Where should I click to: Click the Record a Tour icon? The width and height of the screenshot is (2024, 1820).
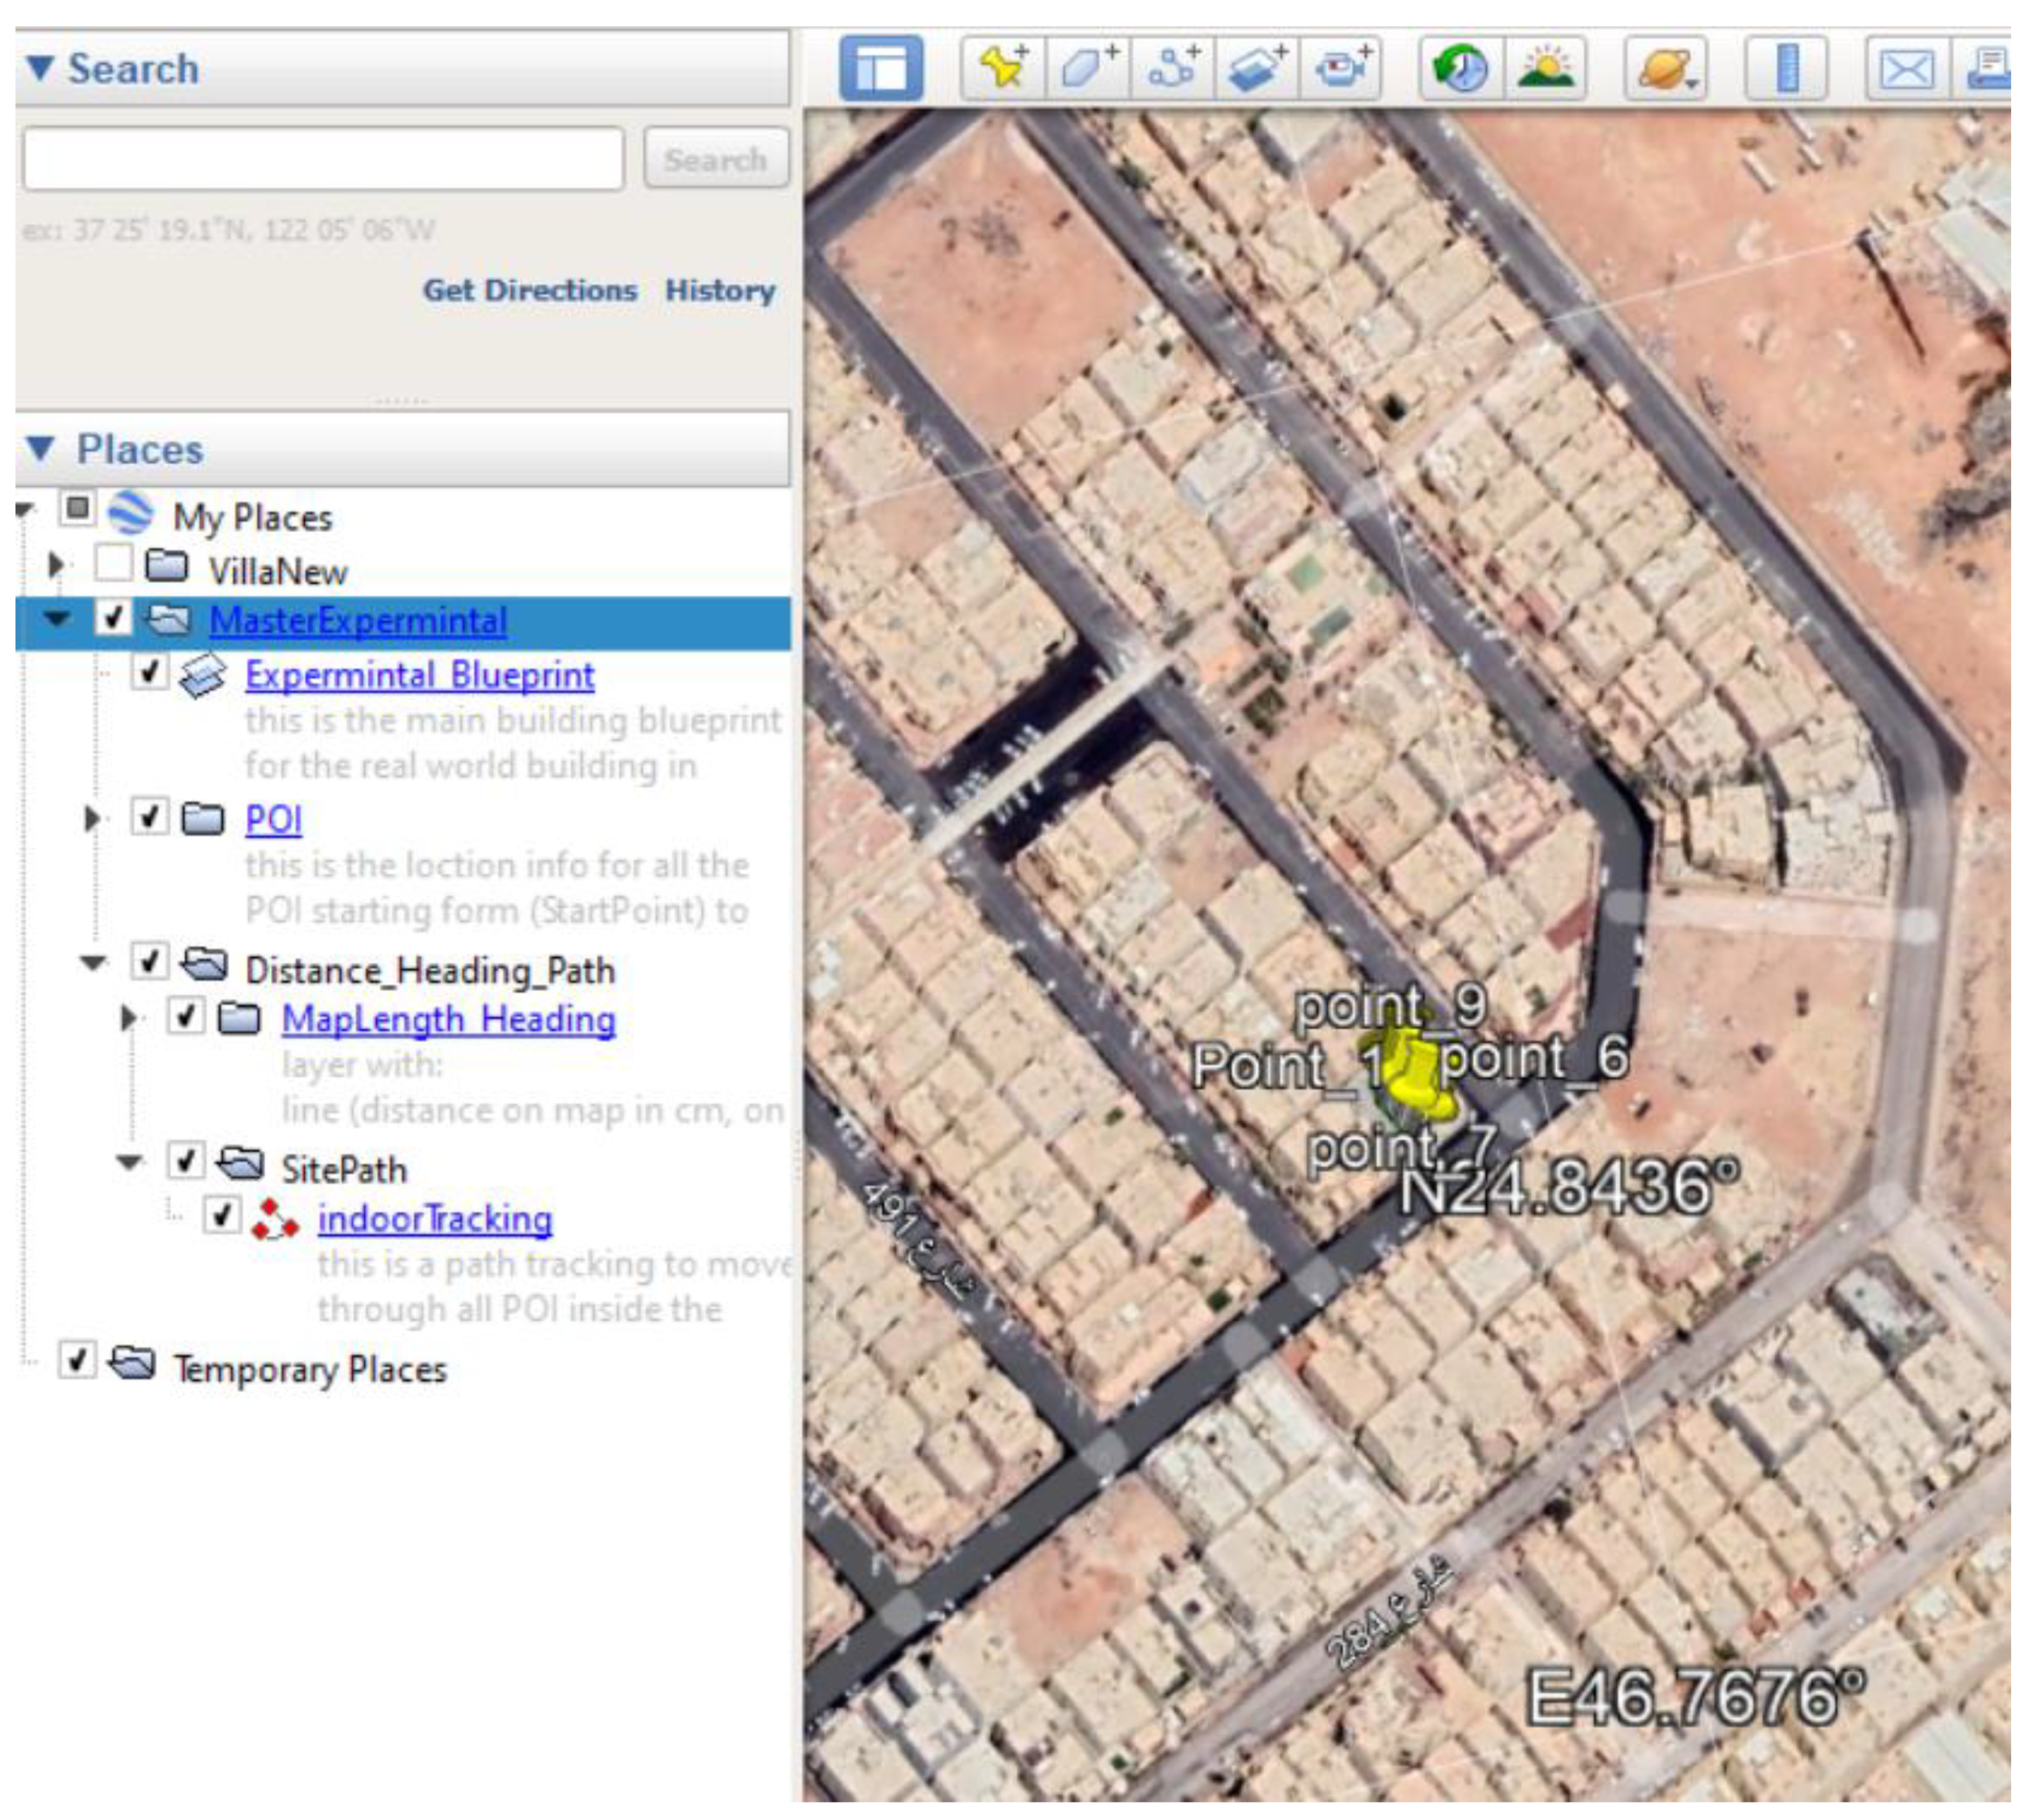[x=1341, y=68]
